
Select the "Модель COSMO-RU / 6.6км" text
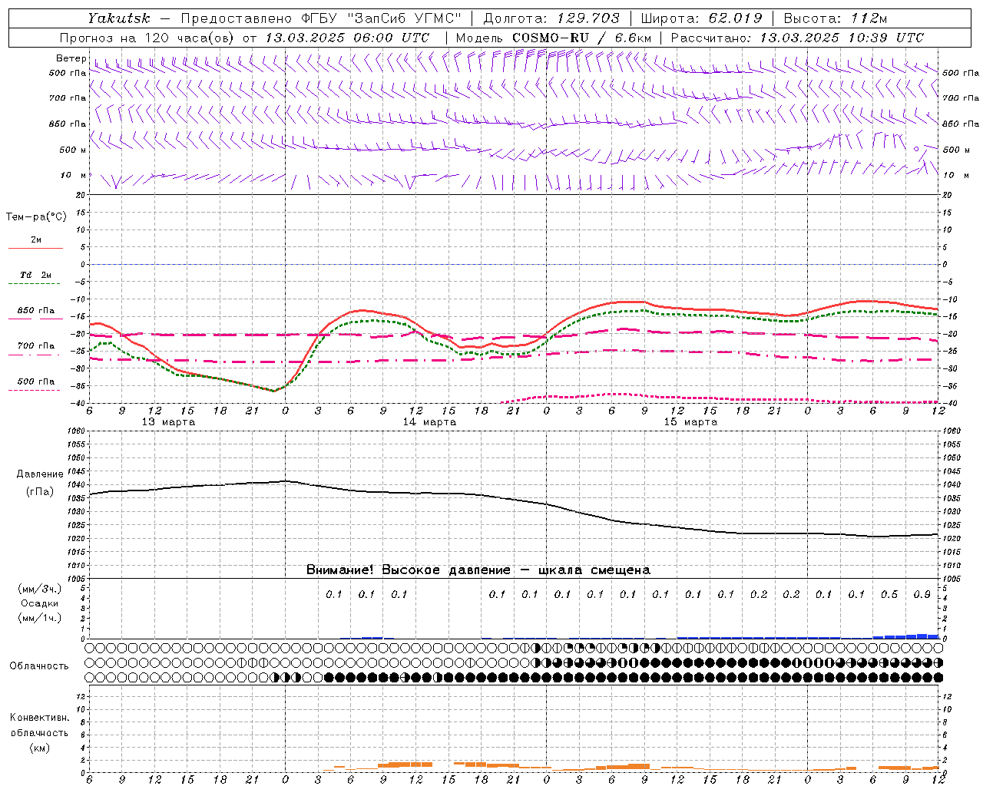(x=553, y=38)
